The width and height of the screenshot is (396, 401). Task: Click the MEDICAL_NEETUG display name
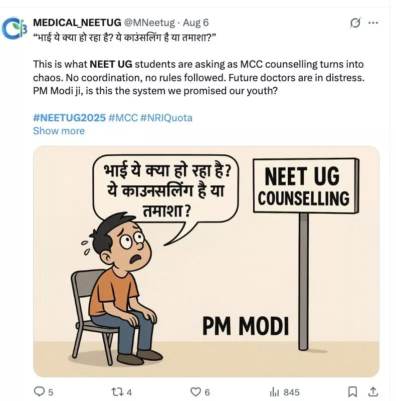point(76,23)
